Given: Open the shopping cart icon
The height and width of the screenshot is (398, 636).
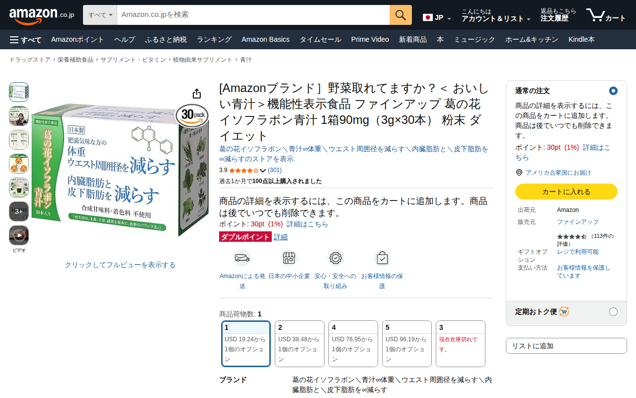Looking at the screenshot, I should click(606, 15).
